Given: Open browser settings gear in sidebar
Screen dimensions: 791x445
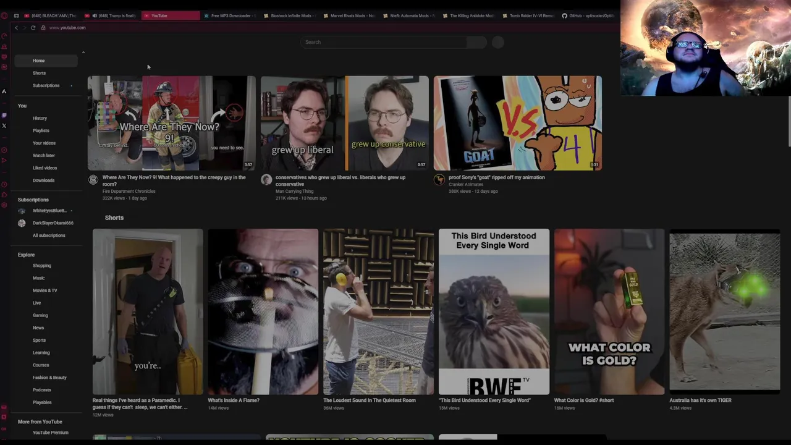Looking at the screenshot, I should 4,205.
